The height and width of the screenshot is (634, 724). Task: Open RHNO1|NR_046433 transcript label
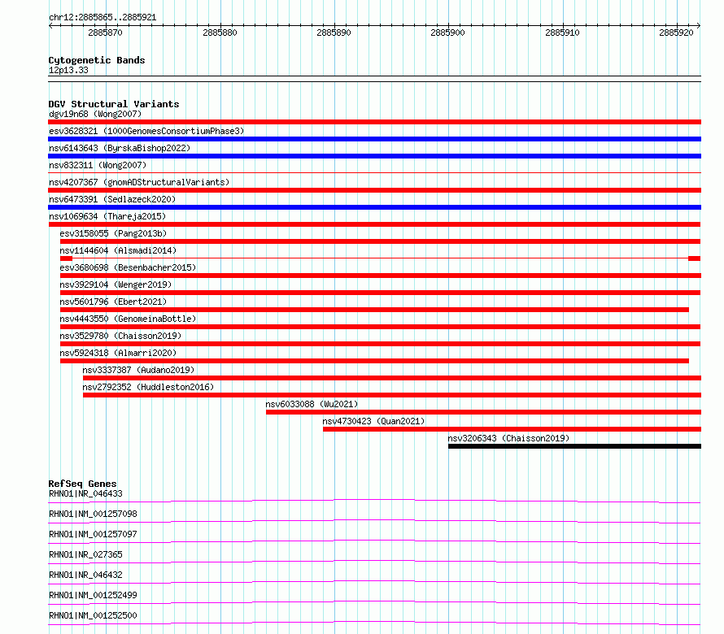85,493
